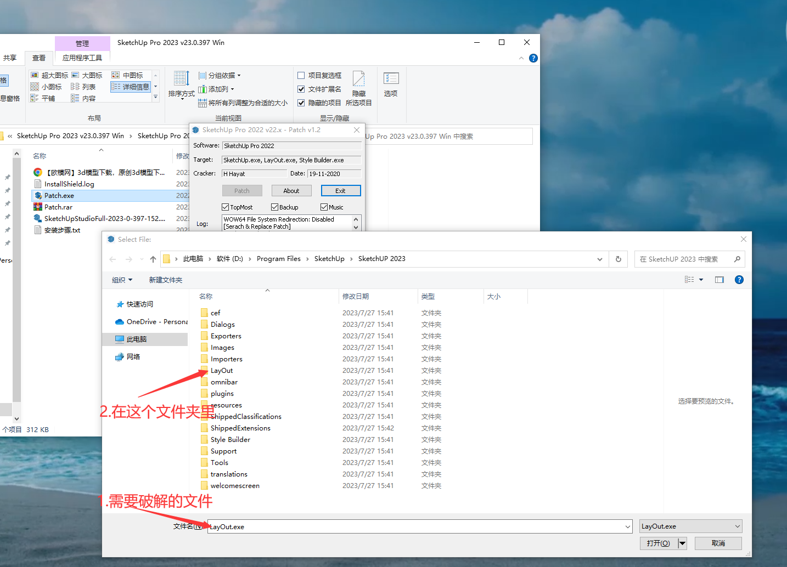
Task: Uncheck TopMost in the Patch dialog
Action: 226,207
